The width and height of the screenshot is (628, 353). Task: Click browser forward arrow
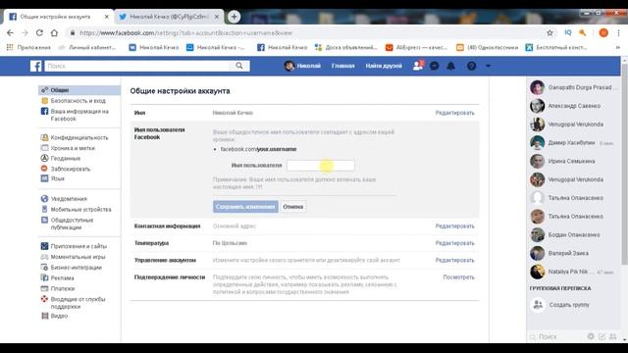coord(25,32)
